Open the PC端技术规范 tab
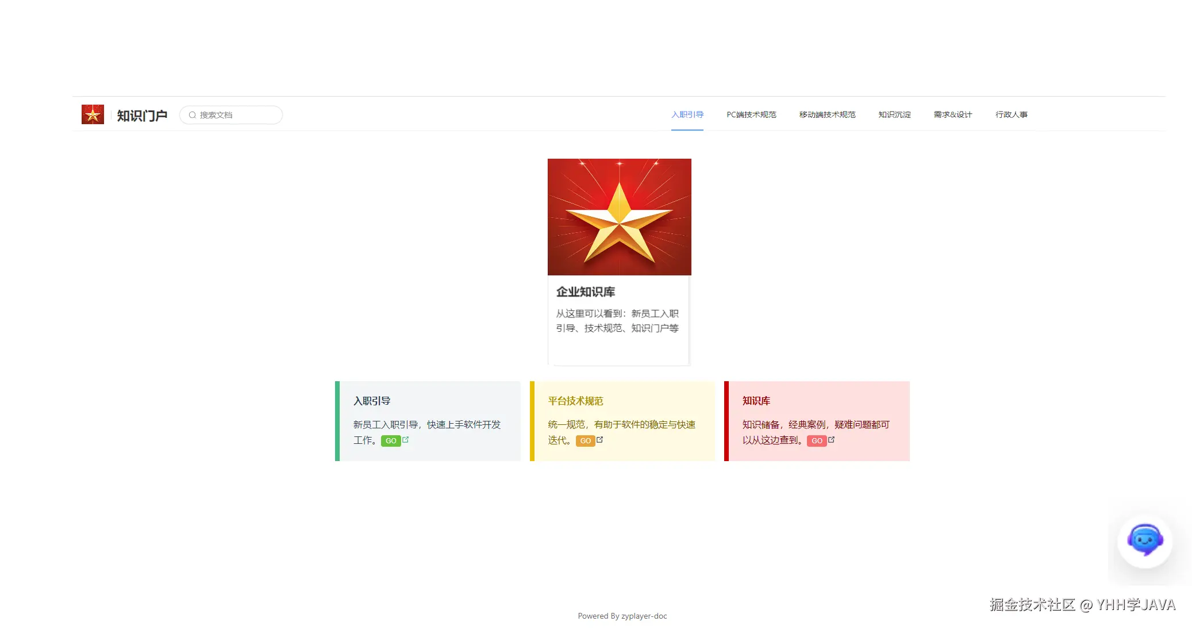Image resolution: width=1192 pixels, height=629 pixels. (751, 114)
